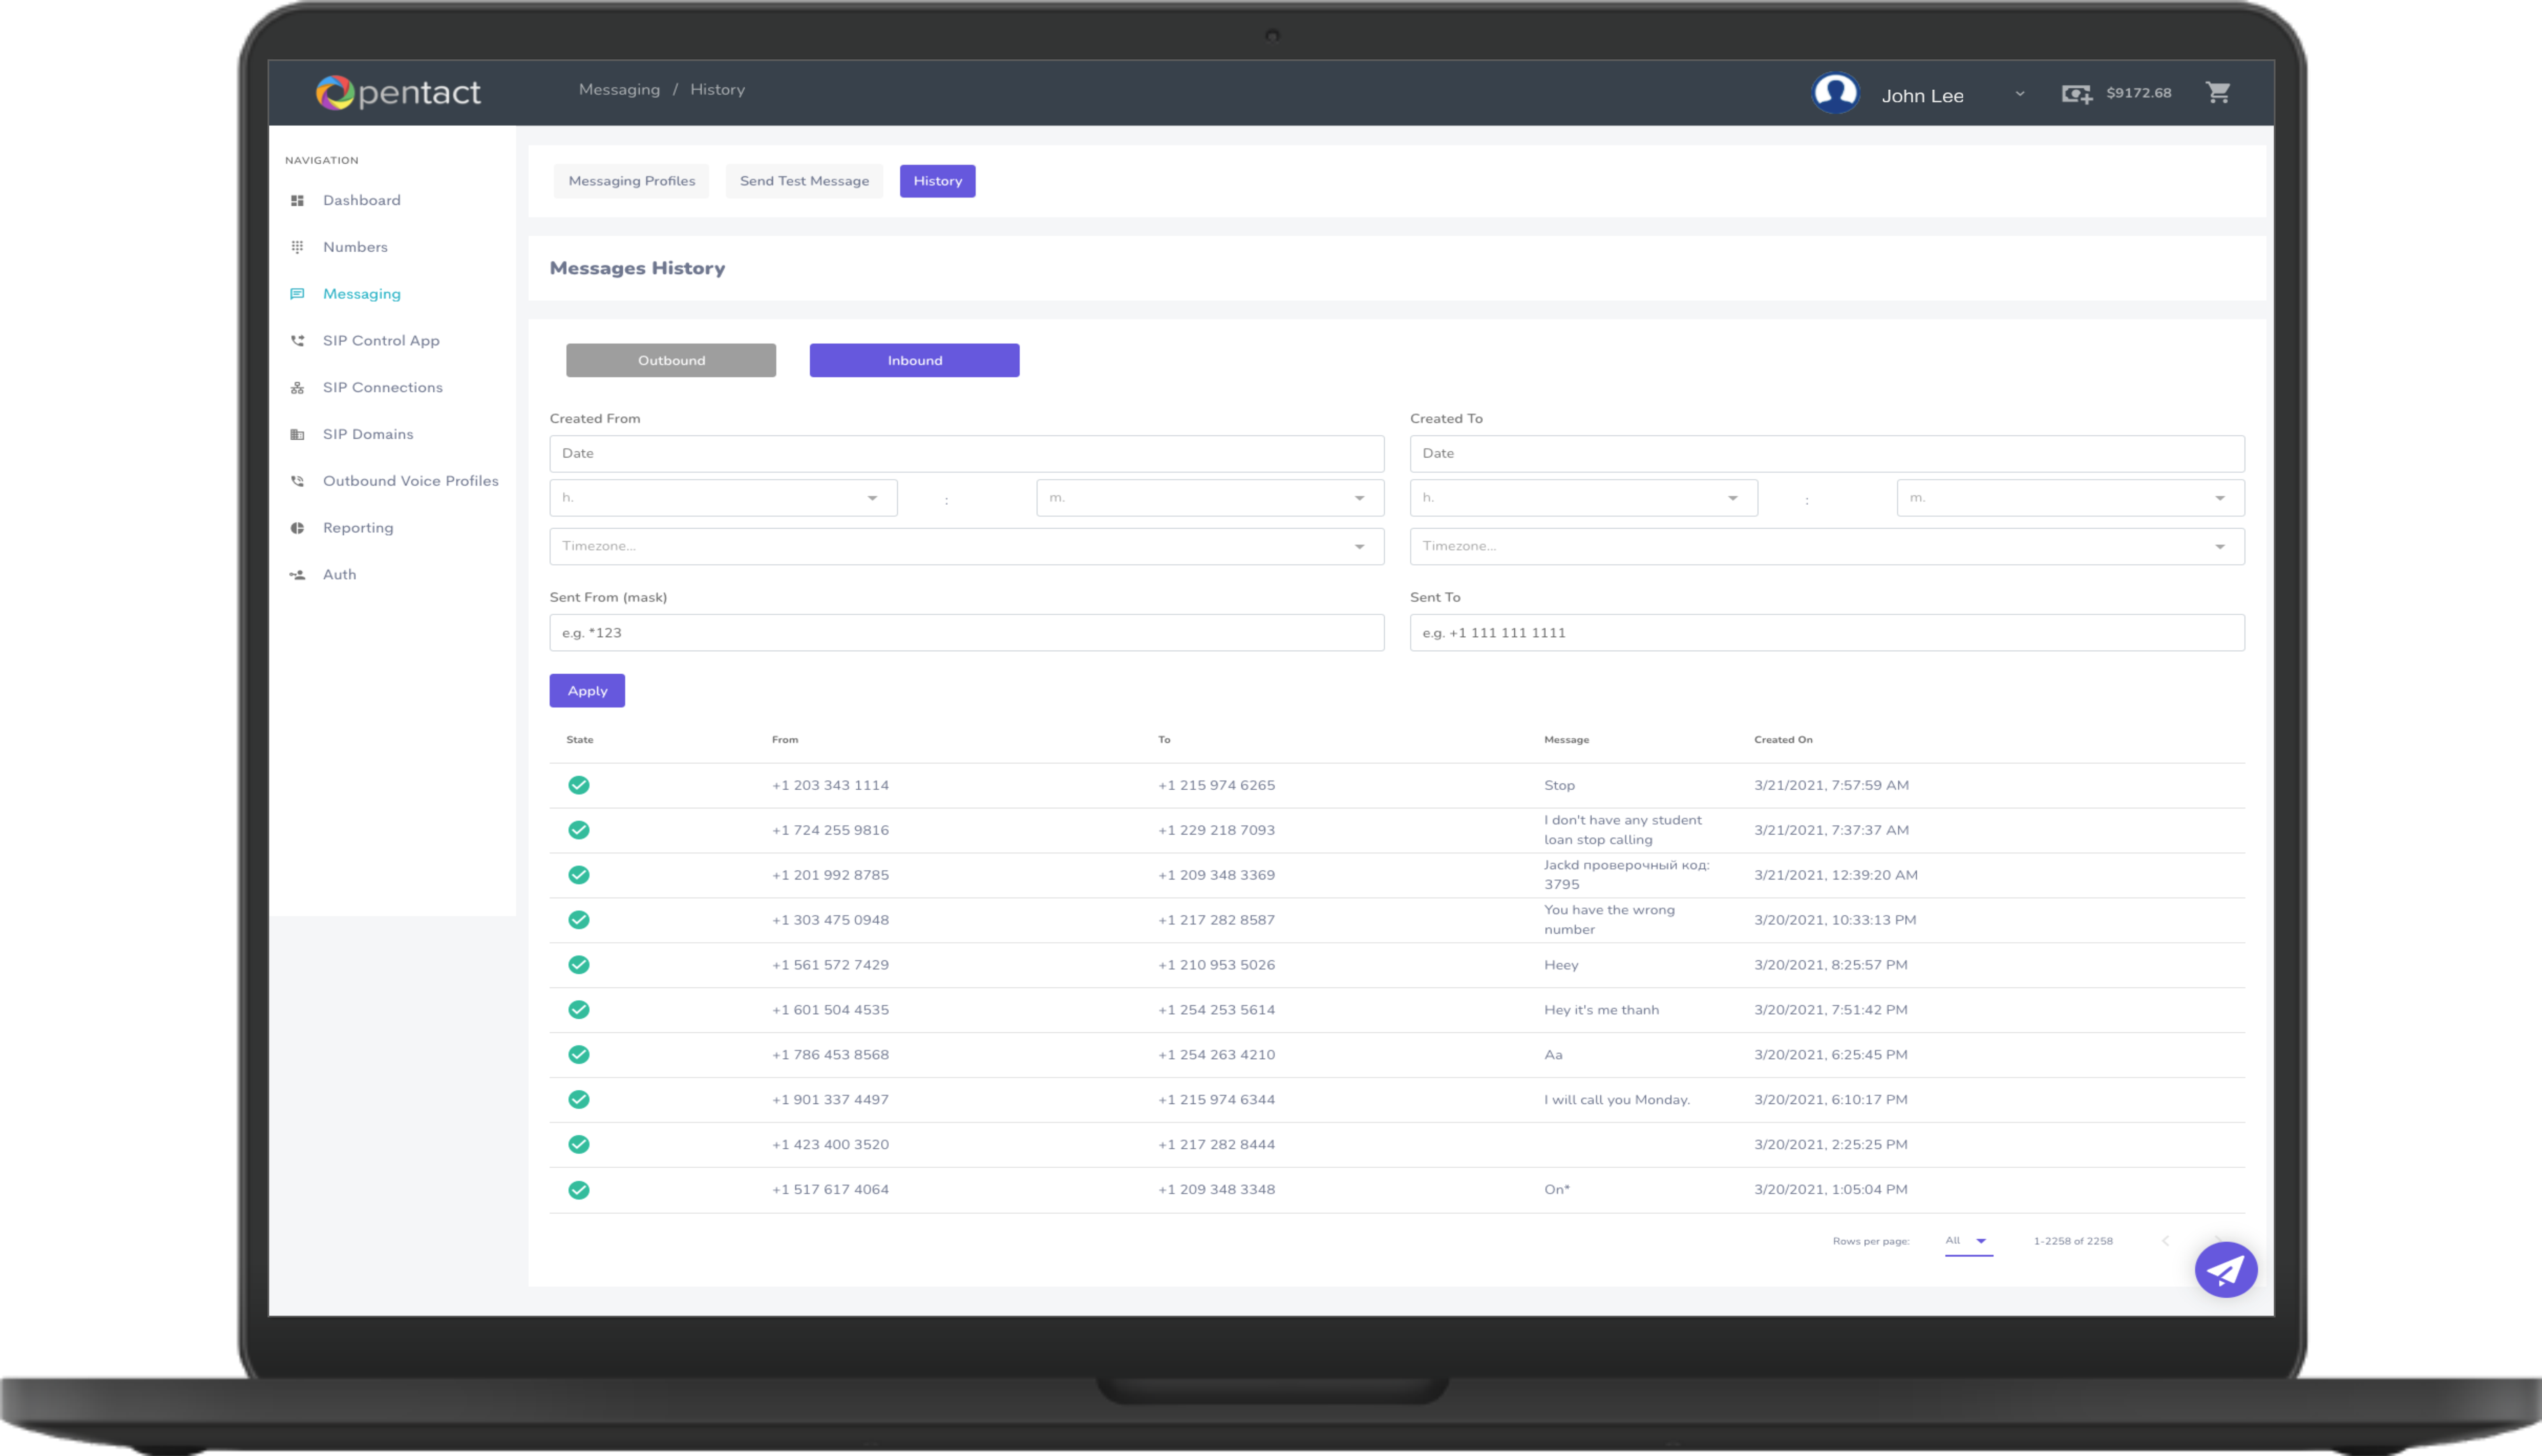Click the green status check for +1 203 343 1114
Viewport: 2542px width, 1456px height.
pos(578,785)
